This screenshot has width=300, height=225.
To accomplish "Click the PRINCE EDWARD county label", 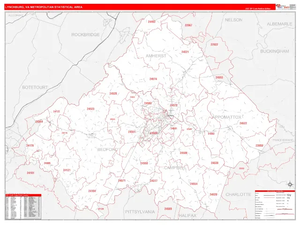I will [283, 140].
